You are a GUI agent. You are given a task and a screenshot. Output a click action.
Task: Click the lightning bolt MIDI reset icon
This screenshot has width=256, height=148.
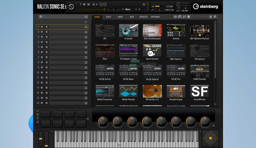(x=211, y=17)
